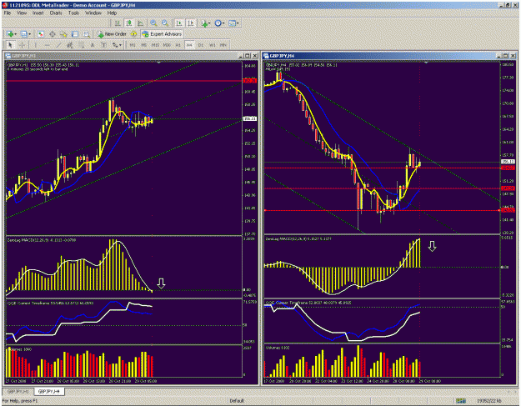Open the Tools menu

[x=73, y=13]
